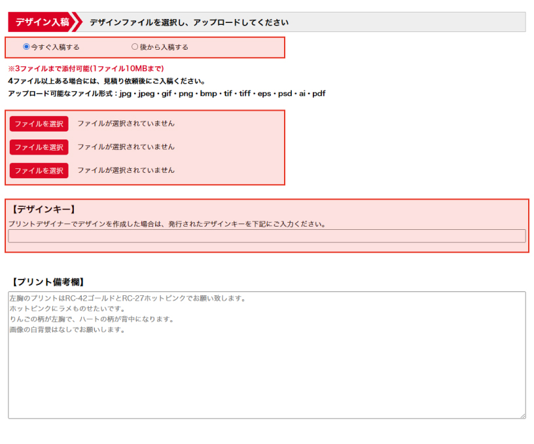Click the first ファイルが選択されていません status text
This screenshot has width=534, height=444.
tap(126, 123)
